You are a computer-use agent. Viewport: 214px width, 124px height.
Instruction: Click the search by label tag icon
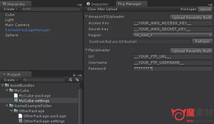77,80
